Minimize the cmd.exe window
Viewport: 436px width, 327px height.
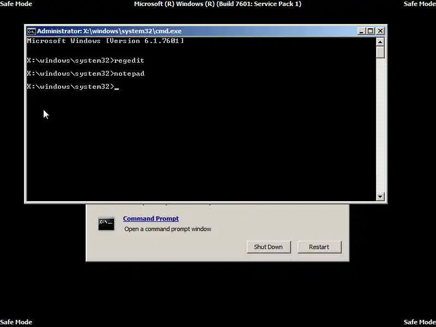click(x=361, y=31)
